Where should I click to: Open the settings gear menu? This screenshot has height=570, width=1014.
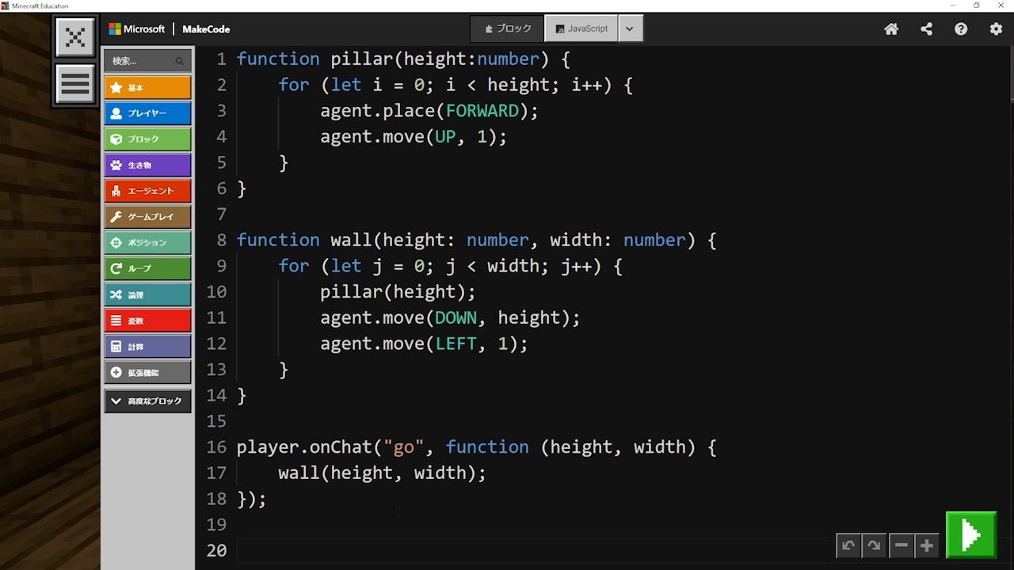pyautogui.click(x=996, y=29)
